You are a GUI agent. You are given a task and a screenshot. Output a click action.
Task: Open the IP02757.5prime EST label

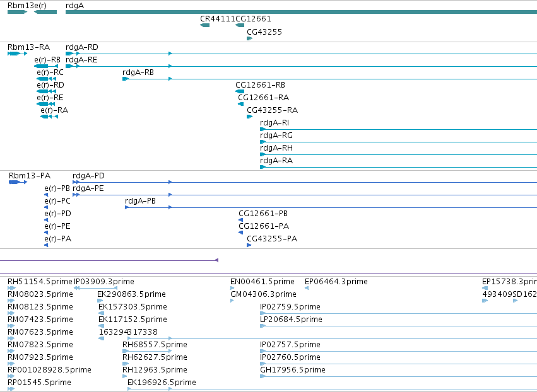[x=290, y=345]
